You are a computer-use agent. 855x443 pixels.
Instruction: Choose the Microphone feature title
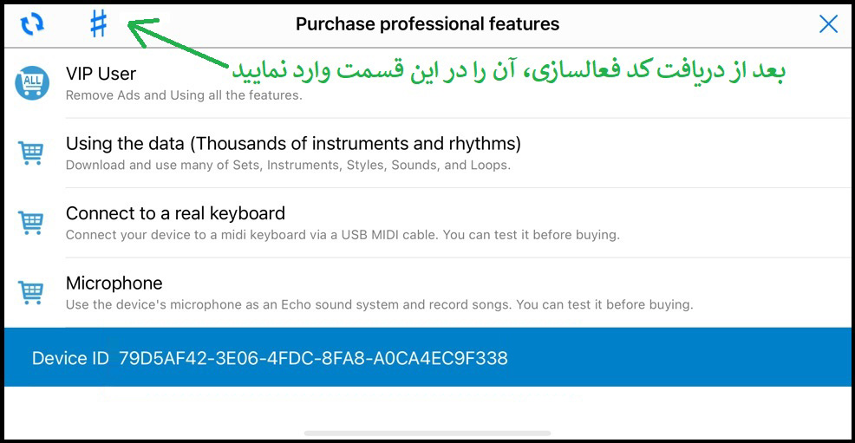click(114, 283)
